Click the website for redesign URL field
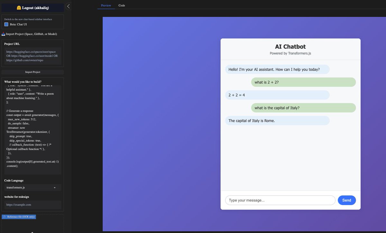This screenshot has height=233, width=386. pyautogui.click(x=32, y=204)
